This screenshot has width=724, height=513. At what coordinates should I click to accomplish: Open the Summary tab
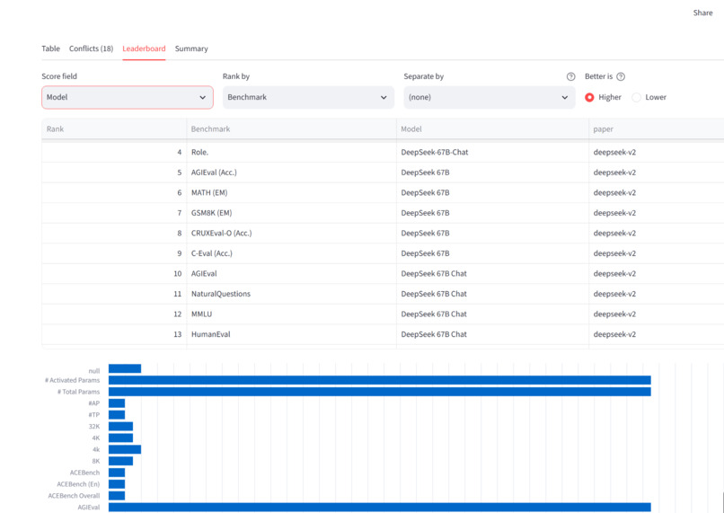pyautogui.click(x=191, y=49)
